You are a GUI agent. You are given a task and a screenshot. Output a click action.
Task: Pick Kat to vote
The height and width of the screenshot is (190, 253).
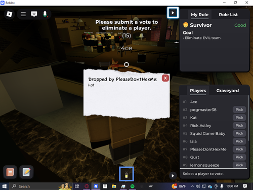[239, 118]
